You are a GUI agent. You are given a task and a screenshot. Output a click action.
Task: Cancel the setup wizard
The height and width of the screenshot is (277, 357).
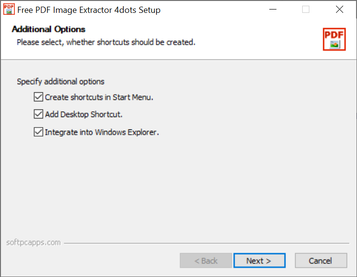point(321,260)
